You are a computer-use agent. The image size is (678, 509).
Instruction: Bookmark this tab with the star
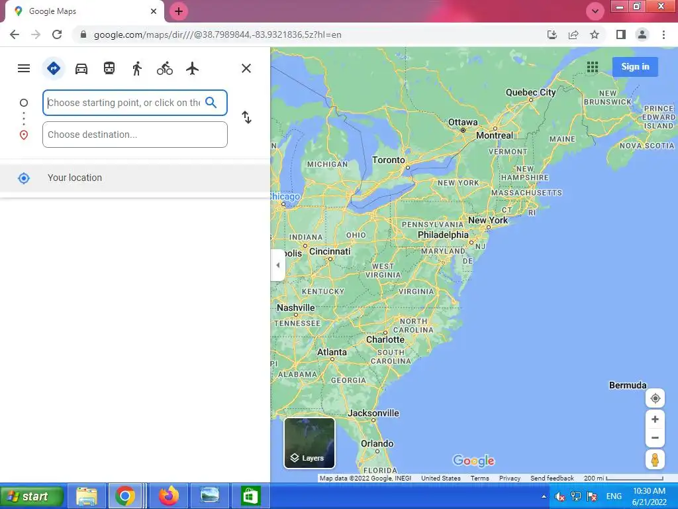[x=595, y=34]
